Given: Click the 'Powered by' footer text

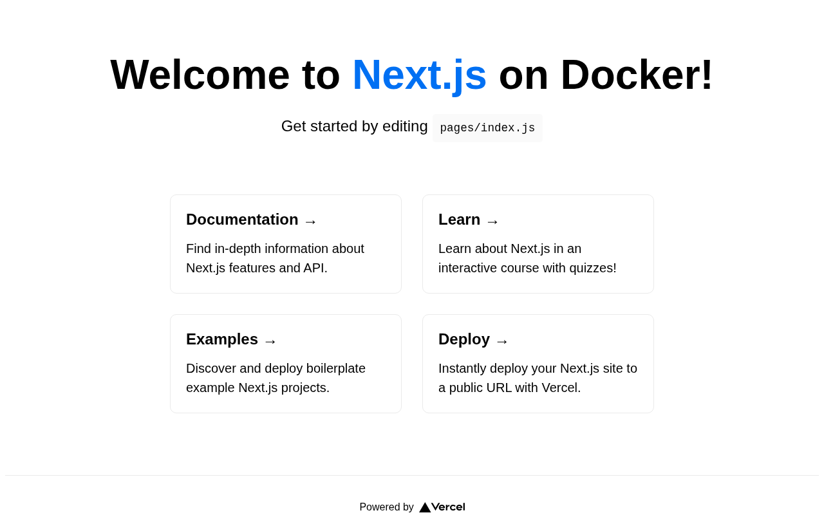Looking at the screenshot, I should (x=386, y=507).
